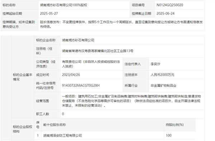215x141 pixels.
Task: Click the 项目编号 label
Action: coord(138,5)
